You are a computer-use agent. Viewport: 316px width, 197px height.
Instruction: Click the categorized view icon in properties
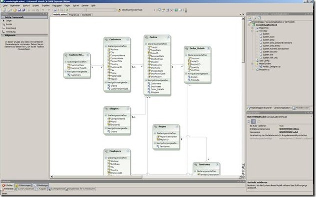(249, 121)
